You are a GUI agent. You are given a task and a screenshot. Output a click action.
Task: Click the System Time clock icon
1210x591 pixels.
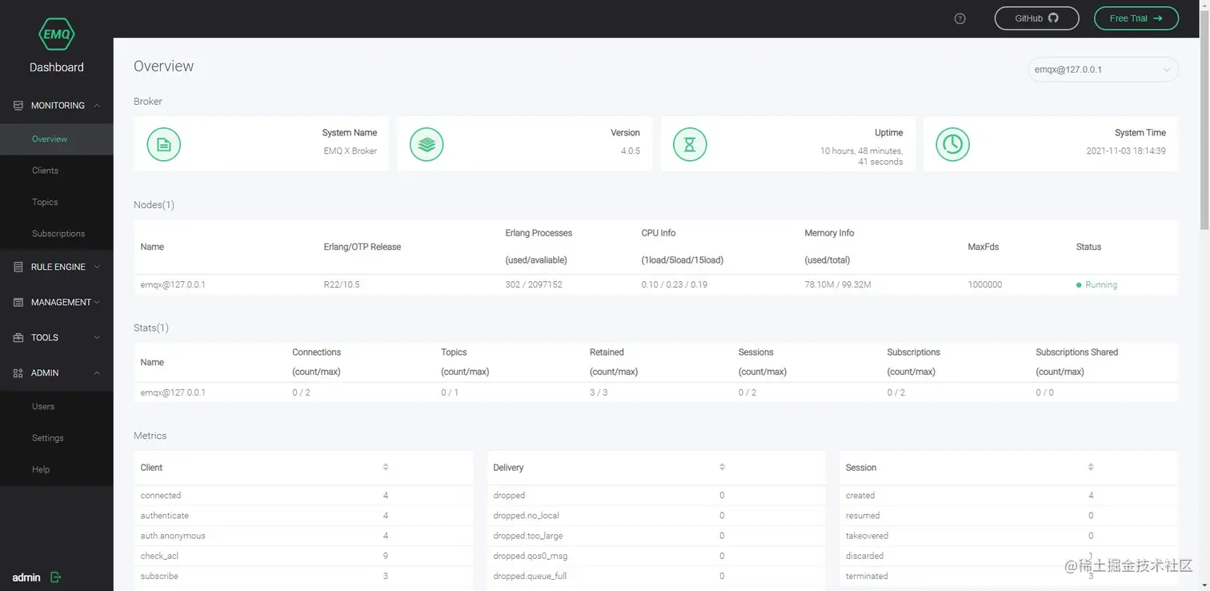click(x=952, y=144)
